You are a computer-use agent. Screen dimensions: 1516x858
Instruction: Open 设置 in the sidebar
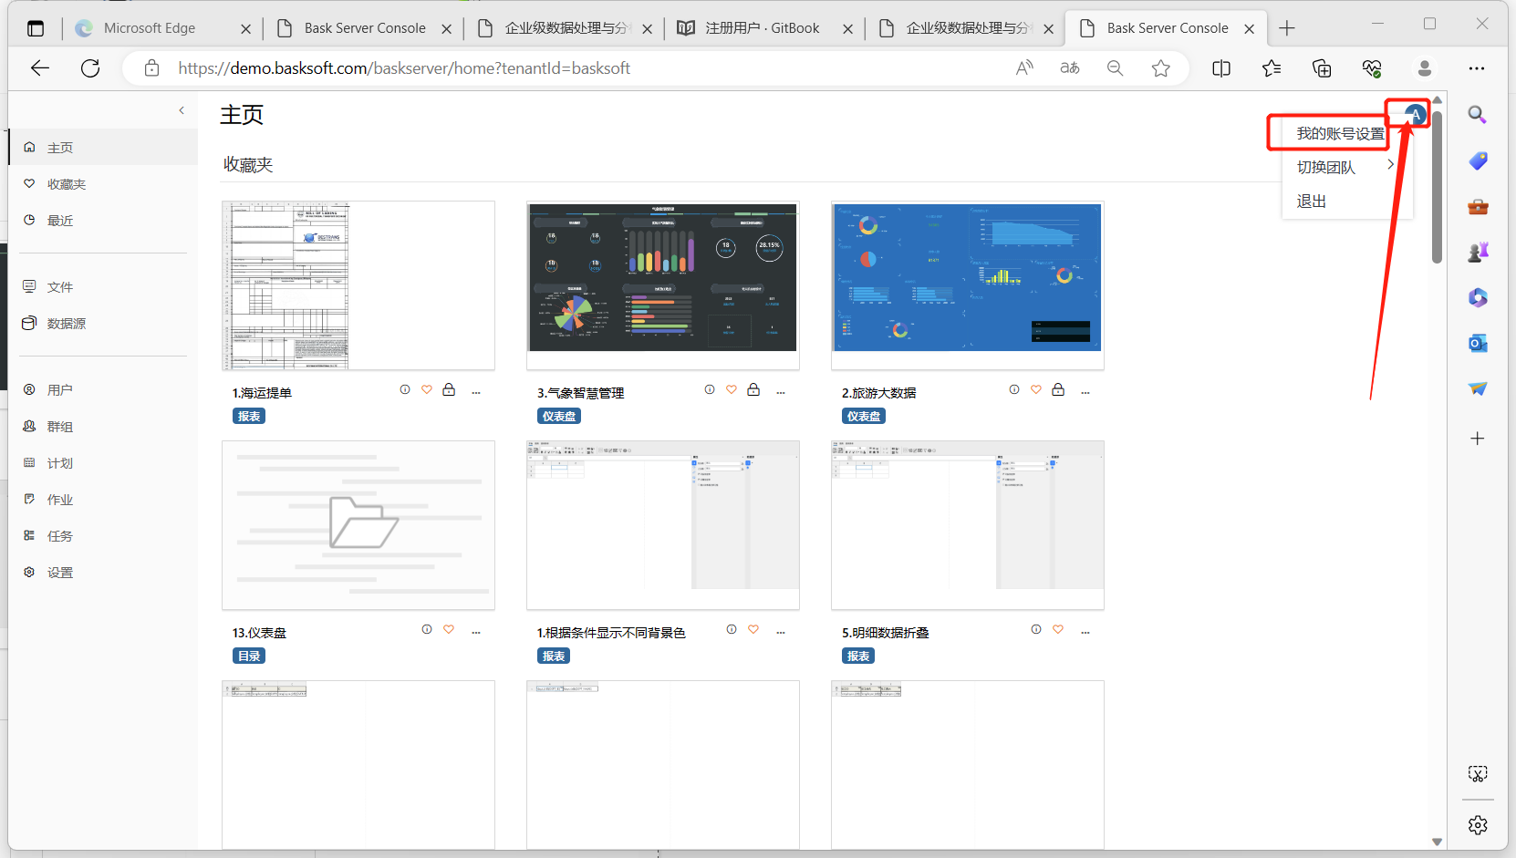[103, 572]
